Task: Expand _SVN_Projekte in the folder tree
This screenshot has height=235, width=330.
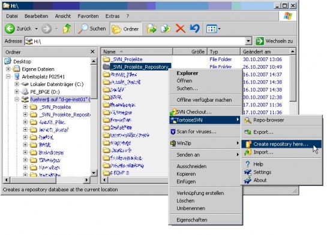Action: click(25, 107)
